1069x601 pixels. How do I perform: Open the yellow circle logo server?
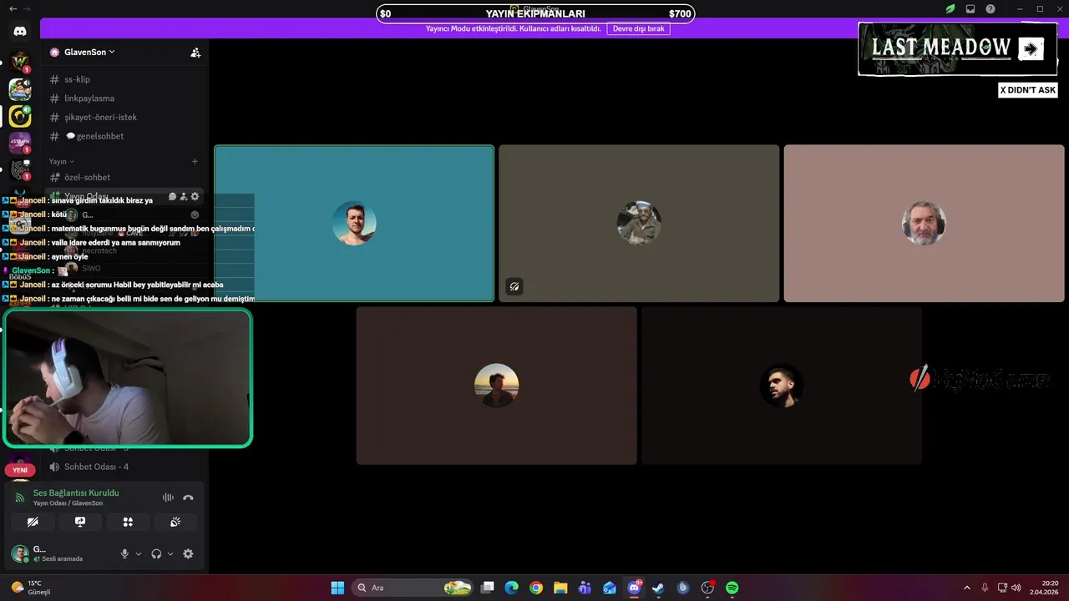pyautogui.click(x=20, y=116)
